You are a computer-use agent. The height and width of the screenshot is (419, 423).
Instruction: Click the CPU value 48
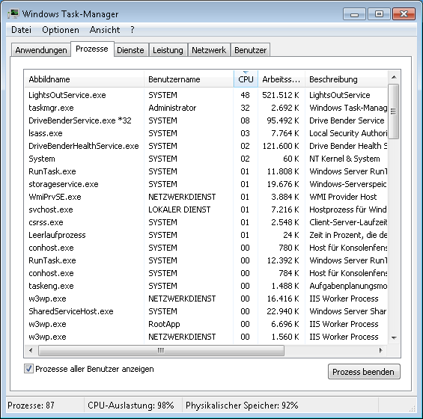245,95
